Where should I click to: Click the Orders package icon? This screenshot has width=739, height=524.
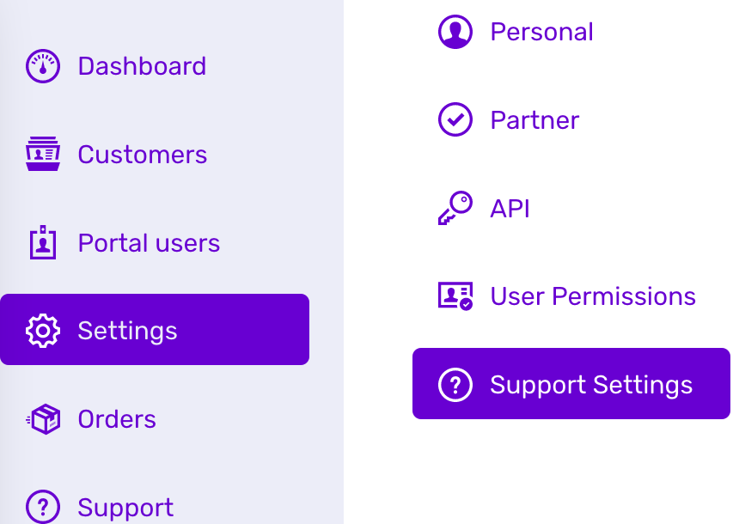pos(43,419)
